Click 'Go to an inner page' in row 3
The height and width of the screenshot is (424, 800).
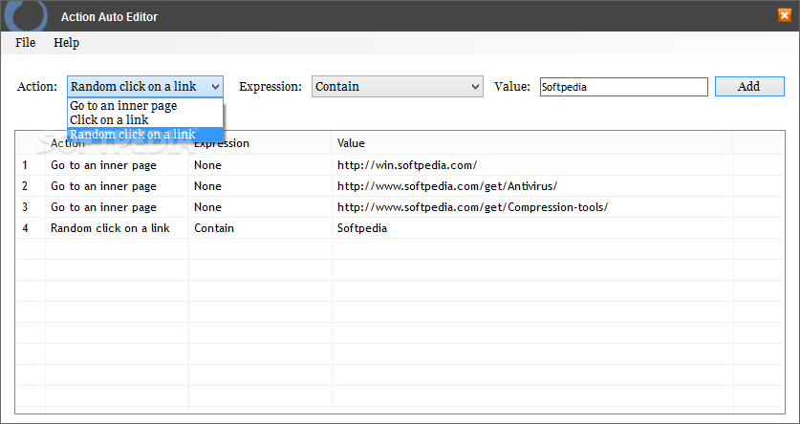click(103, 207)
